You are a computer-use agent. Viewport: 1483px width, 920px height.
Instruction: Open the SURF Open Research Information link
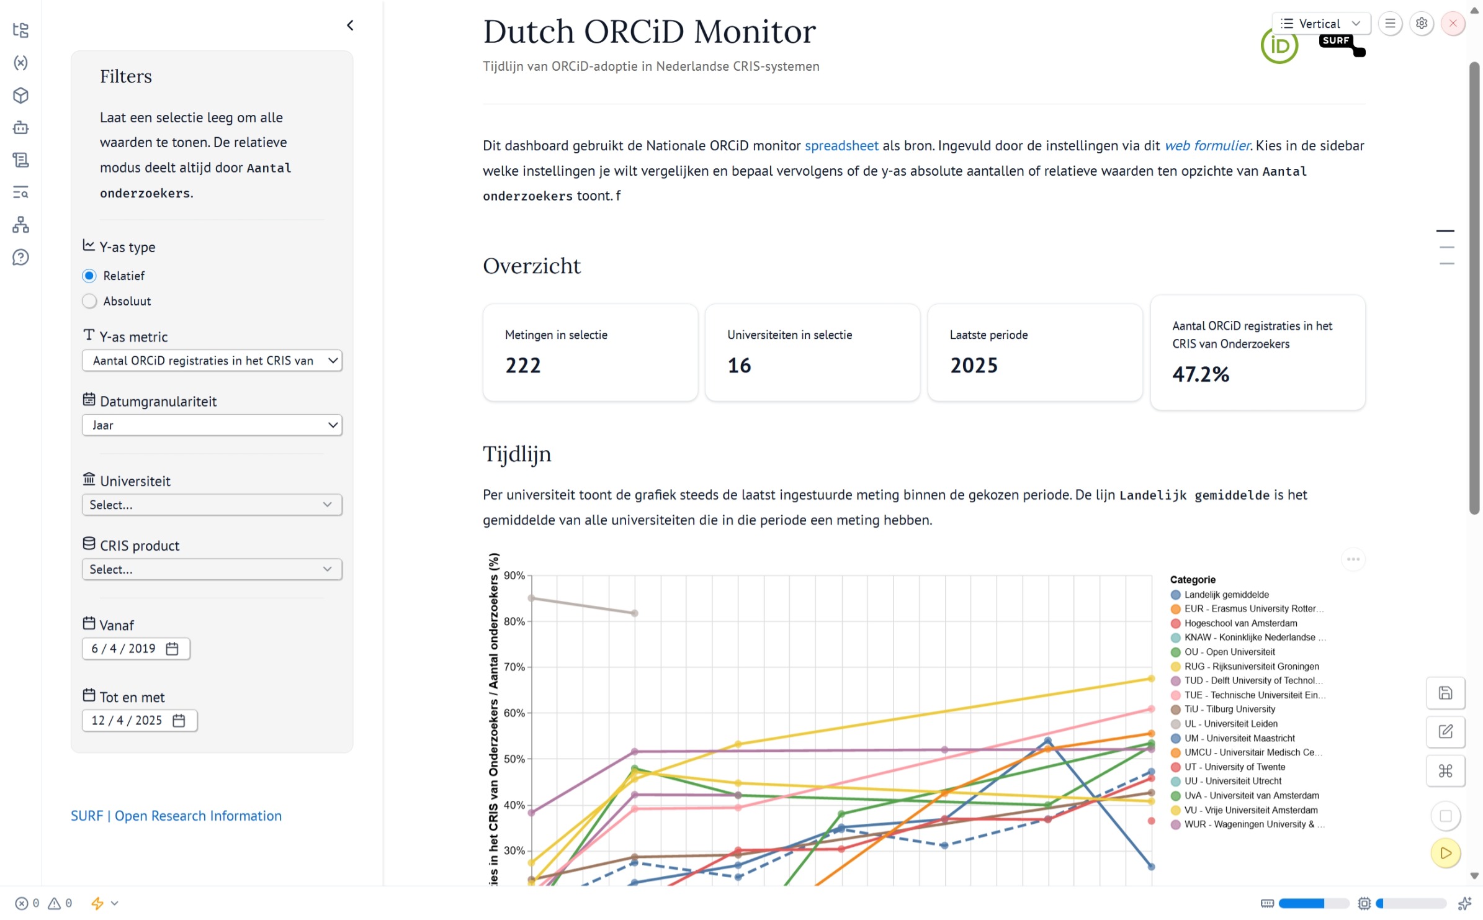click(176, 816)
